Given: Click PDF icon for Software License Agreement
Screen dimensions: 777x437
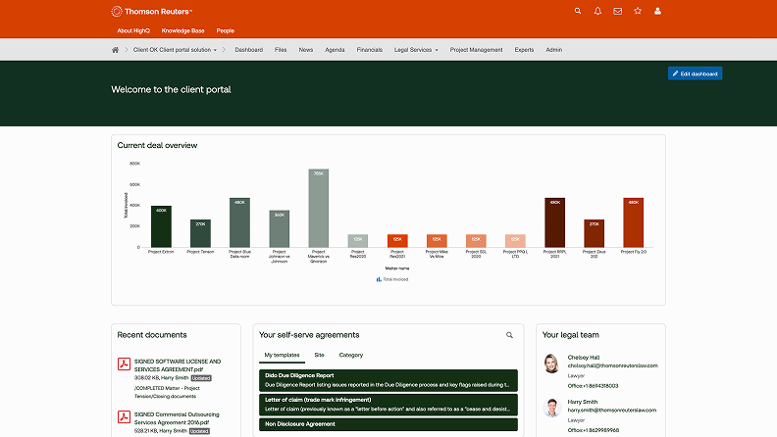Looking at the screenshot, I should tap(125, 365).
